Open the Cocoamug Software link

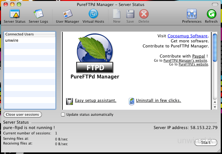188,36
